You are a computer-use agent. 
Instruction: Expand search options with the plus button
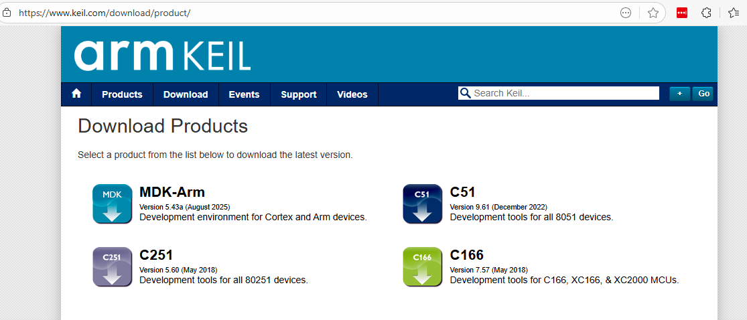[679, 94]
